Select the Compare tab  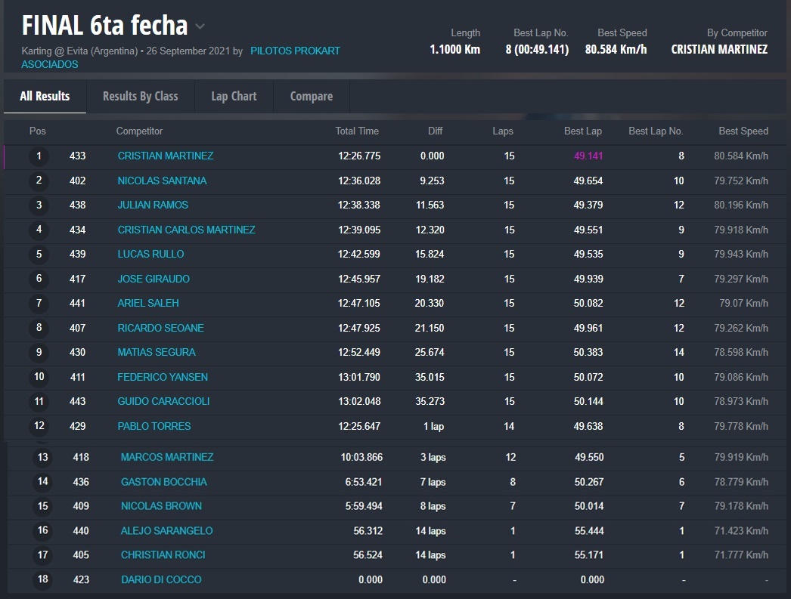pos(311,97)
